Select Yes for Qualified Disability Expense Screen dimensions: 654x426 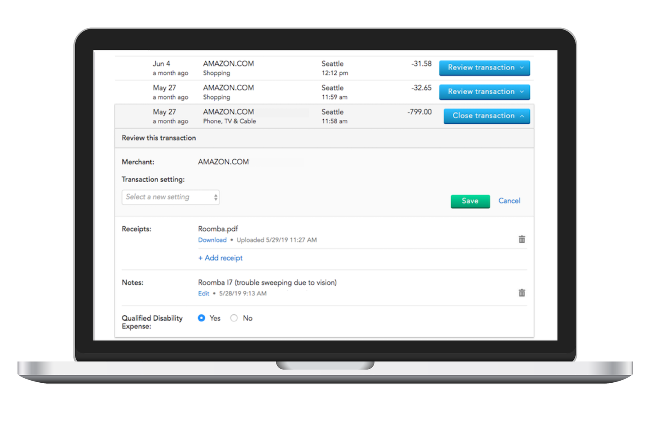tap(201, 318)
